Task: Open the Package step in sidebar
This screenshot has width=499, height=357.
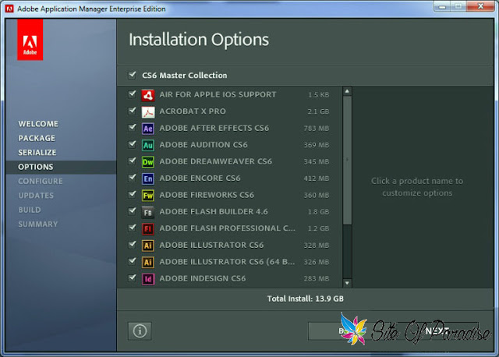Action: click(x=37, y=138)
